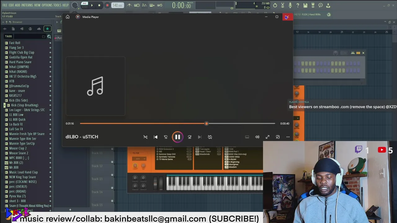Image resolution: width=397 pixels, height=223 pixels.
Task: Open FL Studio FILE menu
Action: coord(5,5)
